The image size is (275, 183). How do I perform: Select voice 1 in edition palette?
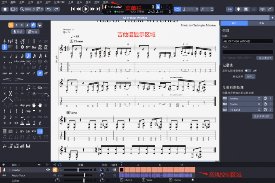tap(11, 25)
